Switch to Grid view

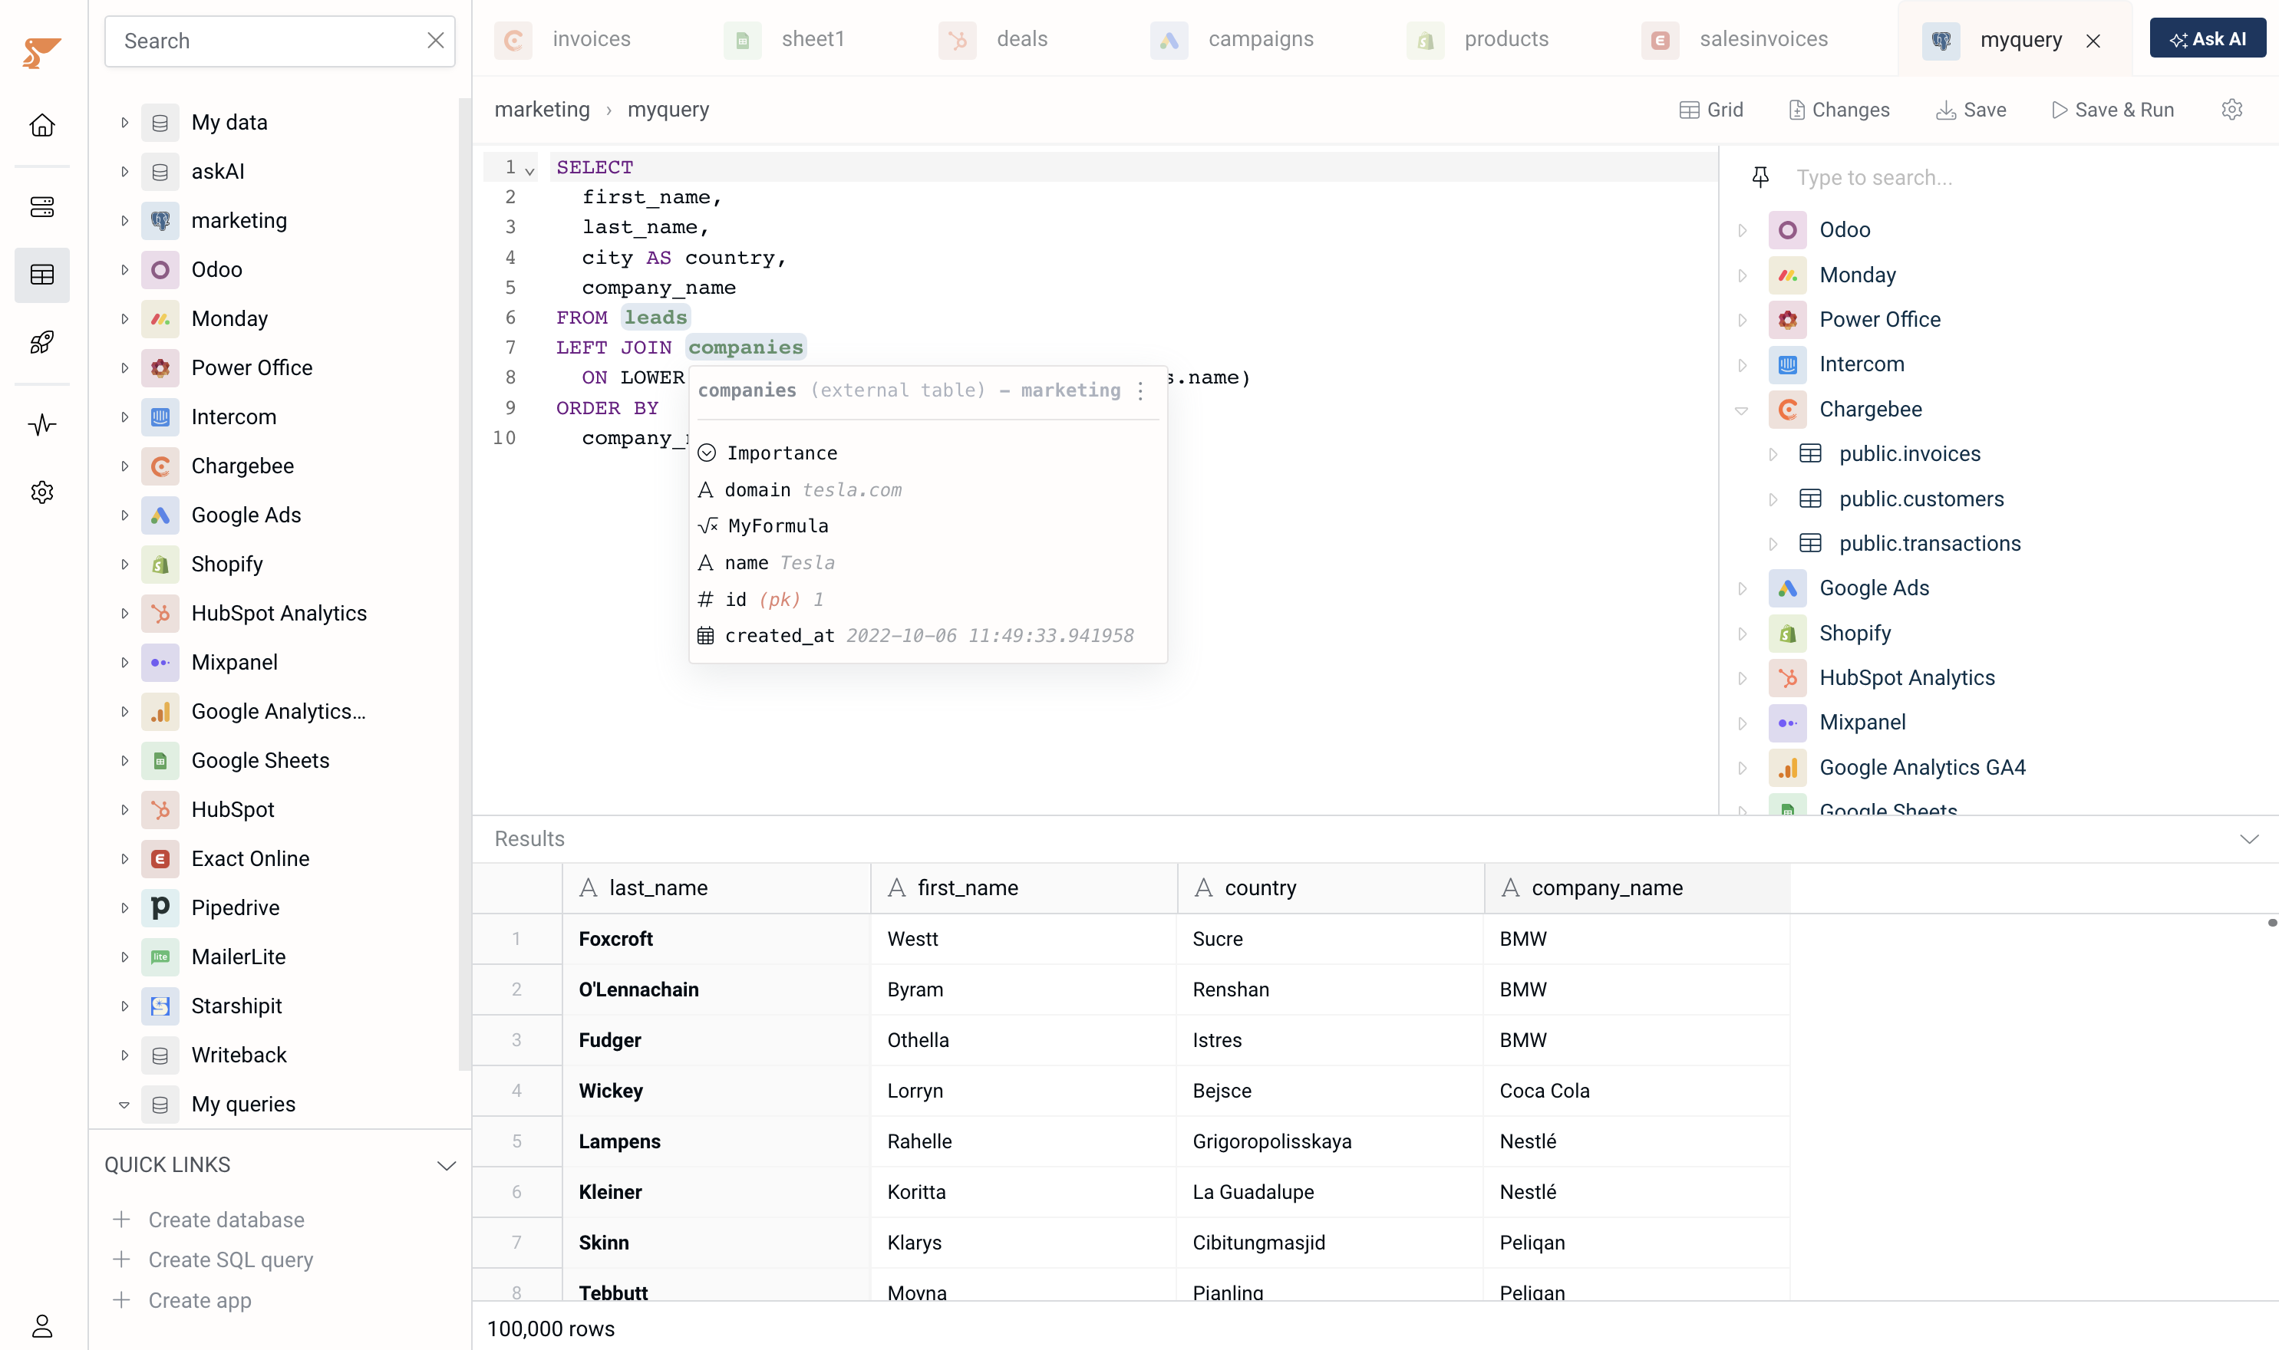pos(1711,109)
